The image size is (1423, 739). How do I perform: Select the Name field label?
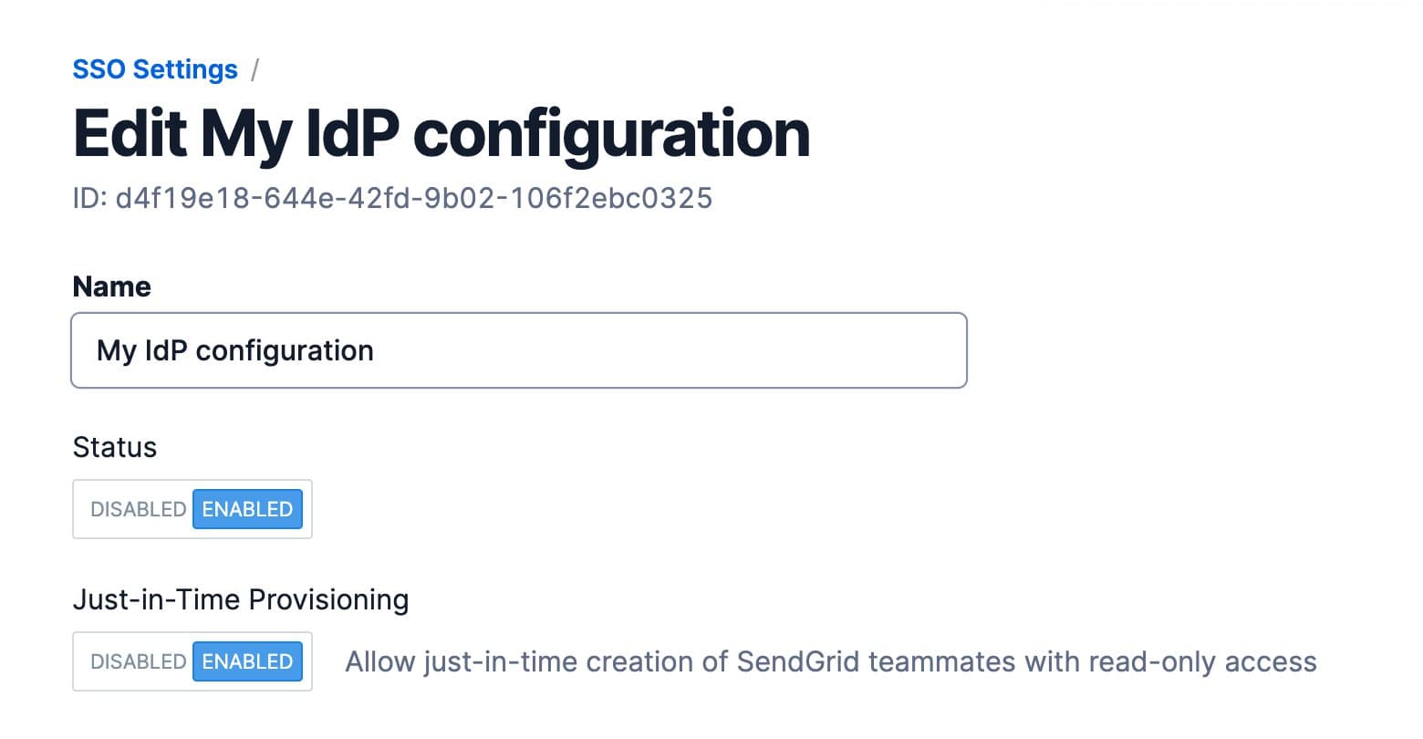pyautogui.click(x=111, y=286)
